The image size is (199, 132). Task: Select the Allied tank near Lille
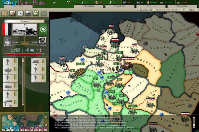tap(80, 72)
